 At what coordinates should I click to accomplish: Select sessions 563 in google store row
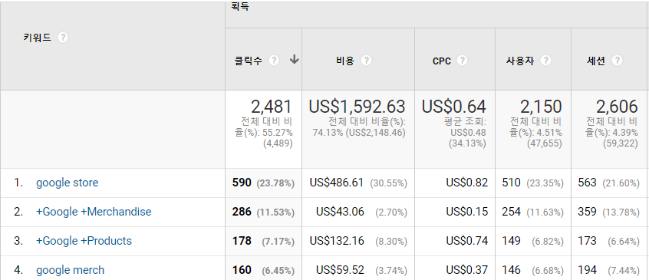(588, 183)
